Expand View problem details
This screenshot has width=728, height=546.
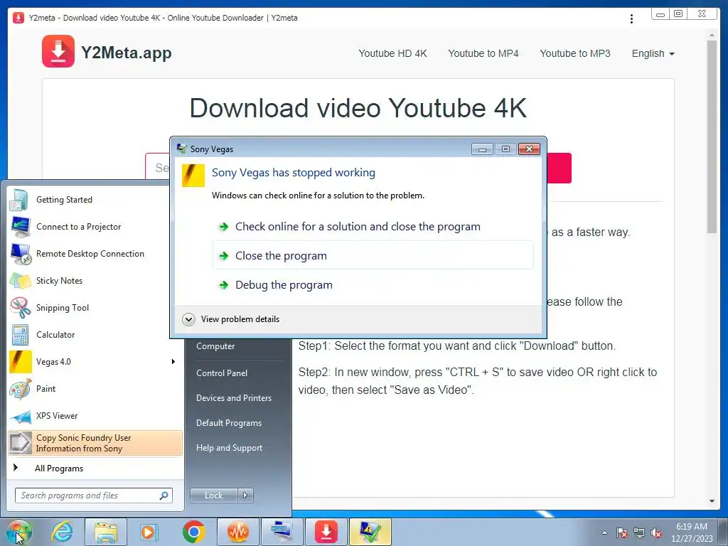(x=231, y=319)
